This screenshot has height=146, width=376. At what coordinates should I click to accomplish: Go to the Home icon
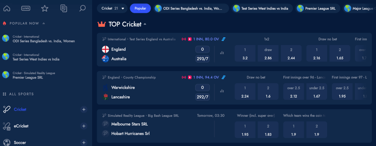(x=7, y=8)
